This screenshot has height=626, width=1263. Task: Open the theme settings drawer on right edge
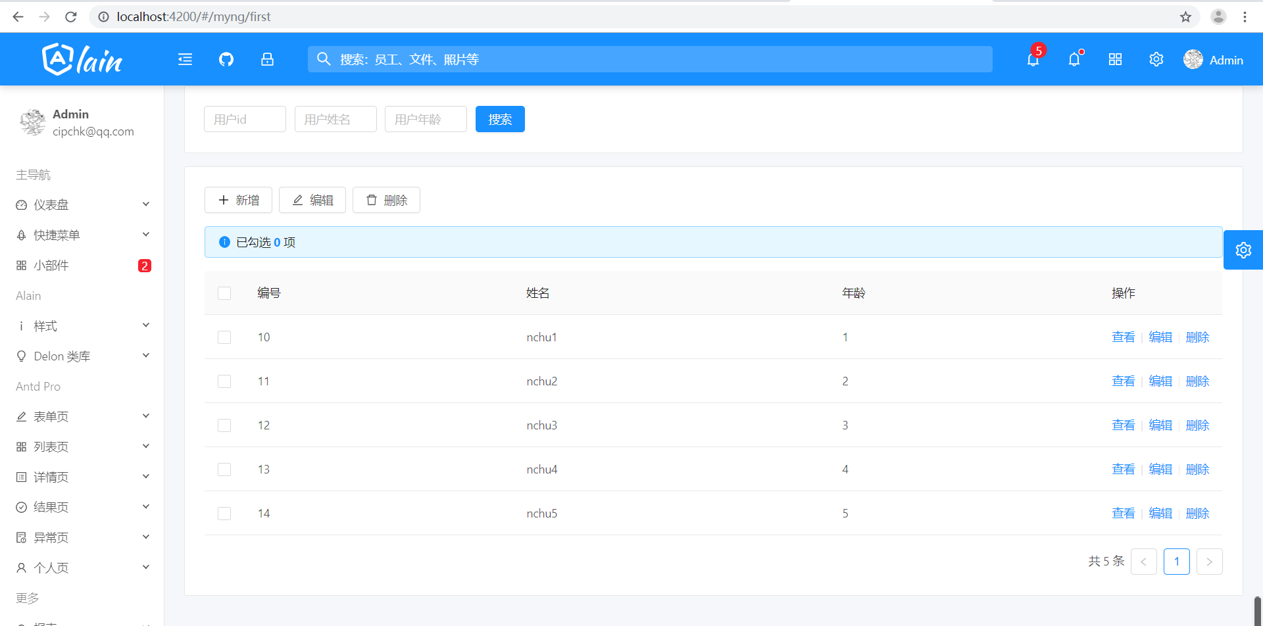1243,250
